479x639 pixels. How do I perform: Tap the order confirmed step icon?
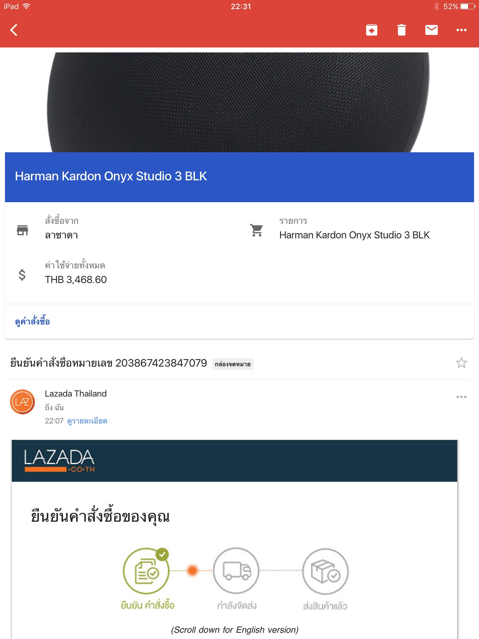tap(146, 571)
